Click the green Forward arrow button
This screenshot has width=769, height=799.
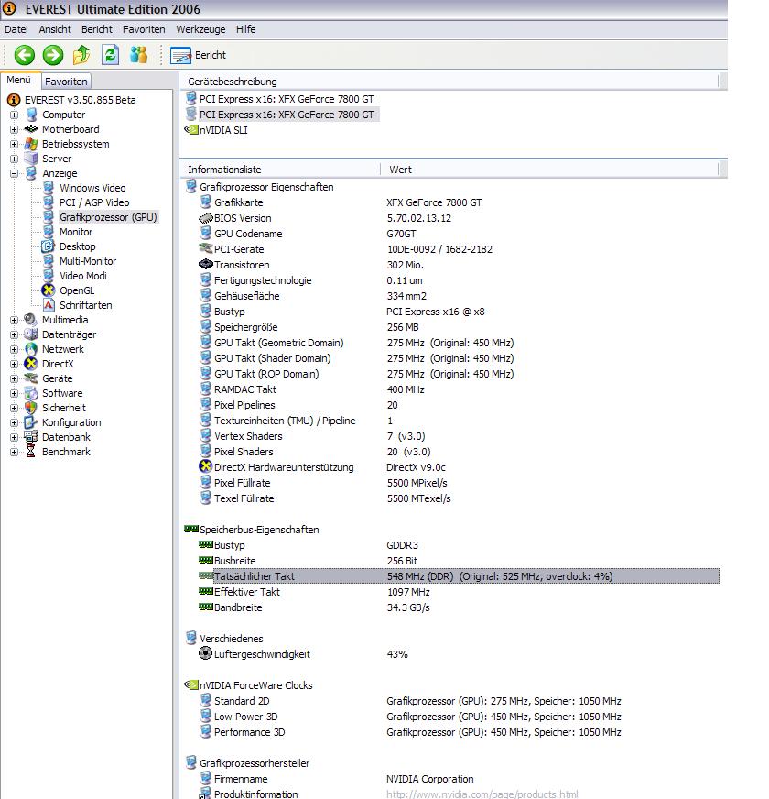[x=53, y=55]
